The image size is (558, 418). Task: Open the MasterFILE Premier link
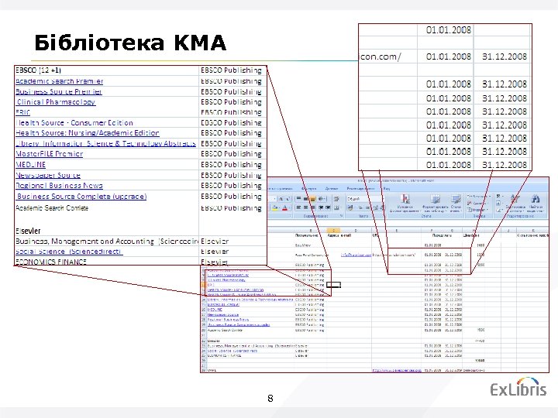click(49, 154)
